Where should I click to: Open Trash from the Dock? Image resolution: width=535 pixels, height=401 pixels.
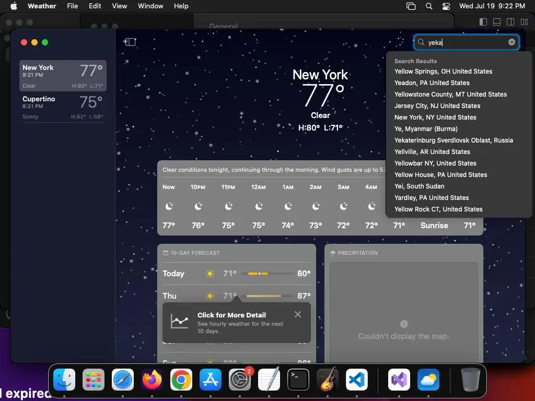pyautogui.click(x=471, y=380)
